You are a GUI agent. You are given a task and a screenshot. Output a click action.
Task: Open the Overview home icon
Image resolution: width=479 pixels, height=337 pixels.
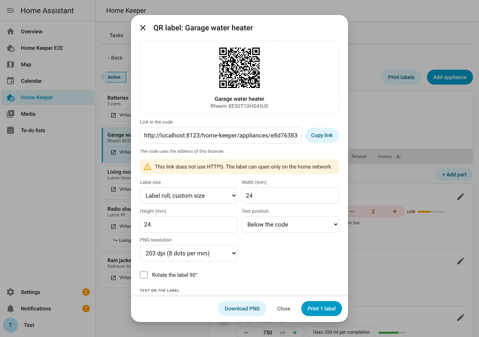(10, 31)
